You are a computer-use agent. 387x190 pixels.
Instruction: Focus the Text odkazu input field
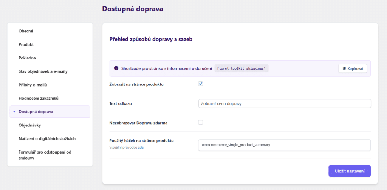click(x=284, y=103)
